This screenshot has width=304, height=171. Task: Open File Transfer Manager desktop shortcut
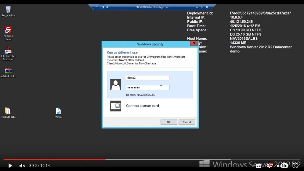[x=8, y=54]
